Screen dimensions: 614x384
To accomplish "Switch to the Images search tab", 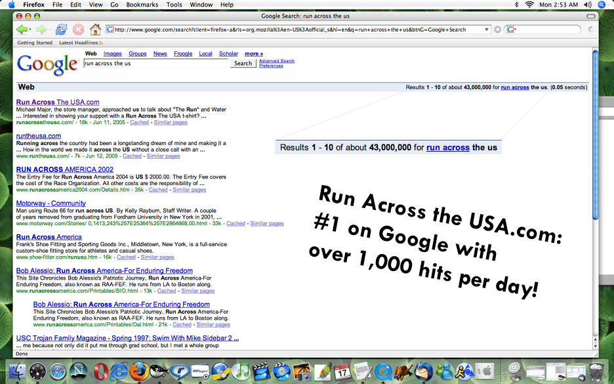I will (112, 54).
